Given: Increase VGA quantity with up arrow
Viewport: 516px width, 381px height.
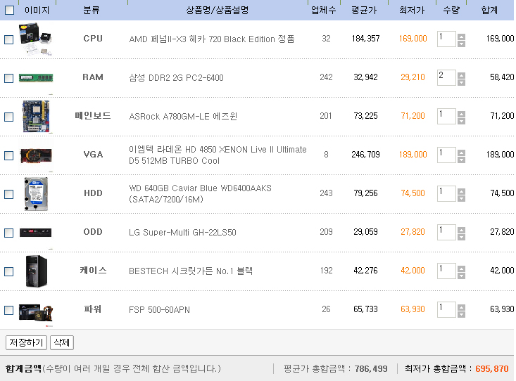Looking at the screenshot, I should [x=461, y=153].
